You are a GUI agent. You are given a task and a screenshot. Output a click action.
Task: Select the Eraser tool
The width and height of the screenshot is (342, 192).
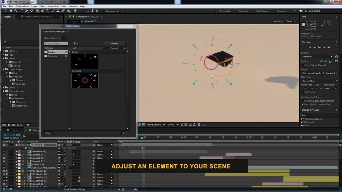click(x=63, y=11)
